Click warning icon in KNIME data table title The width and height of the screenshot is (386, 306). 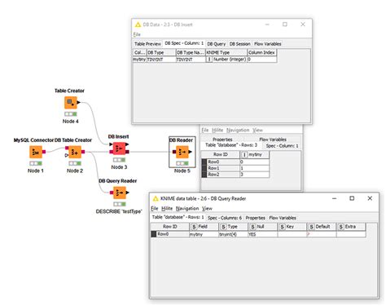coord(156,198)
